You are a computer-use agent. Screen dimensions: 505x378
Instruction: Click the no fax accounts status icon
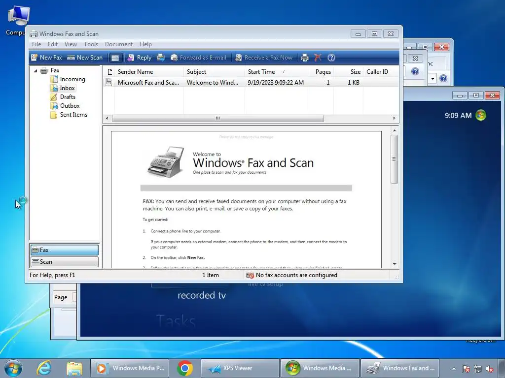250,275
